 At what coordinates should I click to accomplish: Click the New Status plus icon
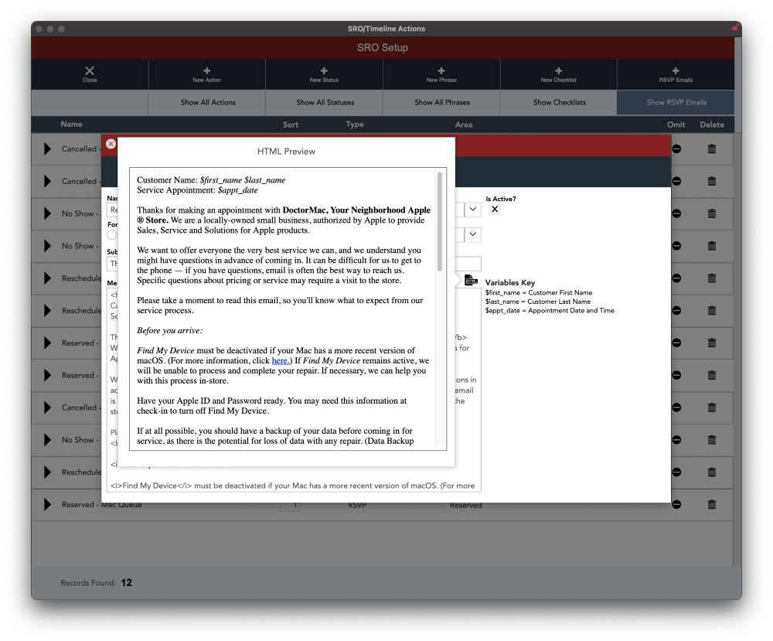point(324,71)
